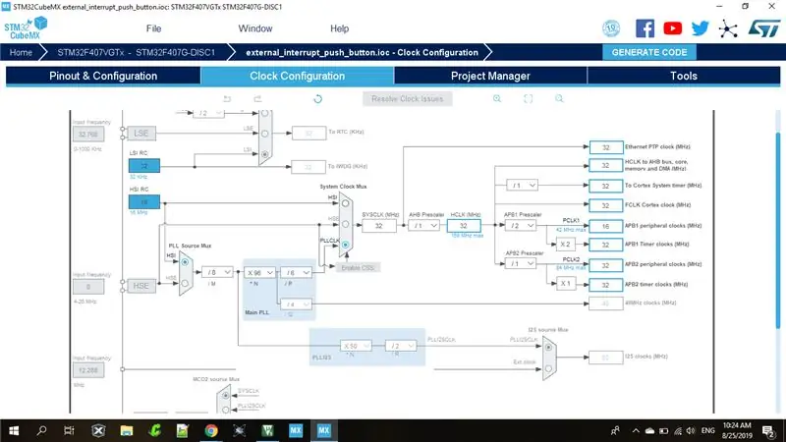Click the Enable CSS button

click(x=358, y=267)
